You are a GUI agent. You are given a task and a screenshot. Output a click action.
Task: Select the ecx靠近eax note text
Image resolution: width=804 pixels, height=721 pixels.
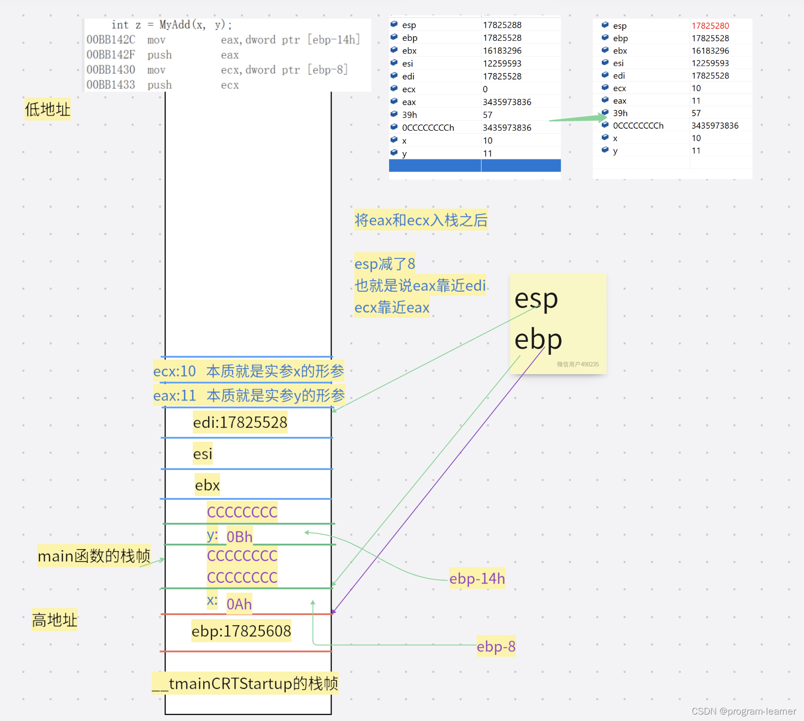(392, 308)
